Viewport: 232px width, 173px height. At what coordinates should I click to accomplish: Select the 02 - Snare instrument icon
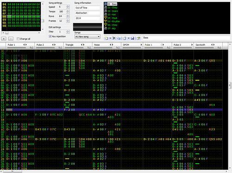(105, 11)
